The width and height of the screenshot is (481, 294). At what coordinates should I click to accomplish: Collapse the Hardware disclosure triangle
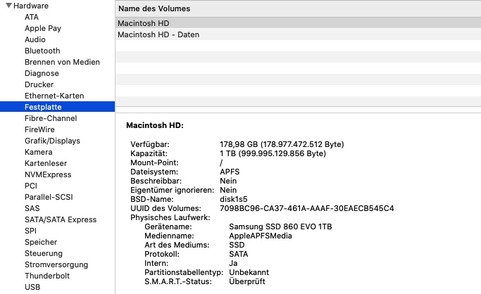[6, 6]
